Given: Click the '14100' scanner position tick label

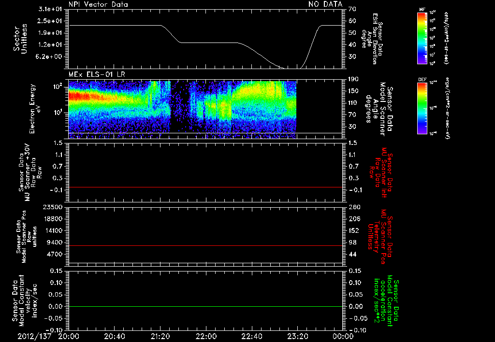Looking at the screenshot, I should [x=52, y=230].
